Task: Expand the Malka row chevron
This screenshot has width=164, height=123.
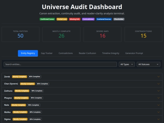Action: 159,112
